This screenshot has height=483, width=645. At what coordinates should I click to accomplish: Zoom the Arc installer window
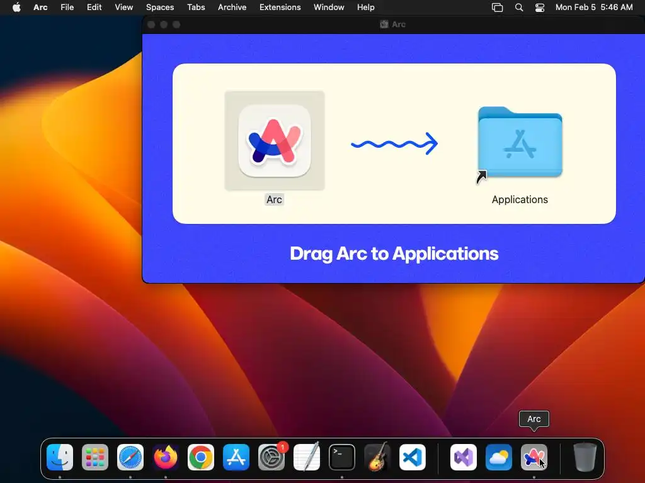(176, 25)
